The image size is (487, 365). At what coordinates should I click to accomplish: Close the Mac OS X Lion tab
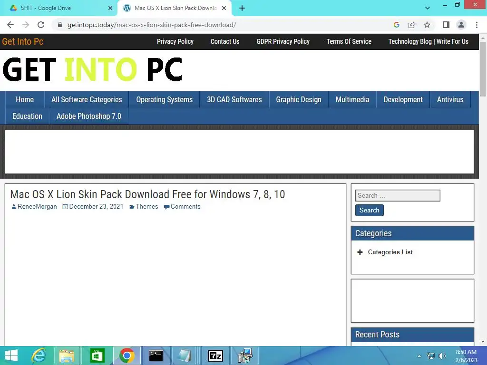pyautogui.click(x=224, y=8)
